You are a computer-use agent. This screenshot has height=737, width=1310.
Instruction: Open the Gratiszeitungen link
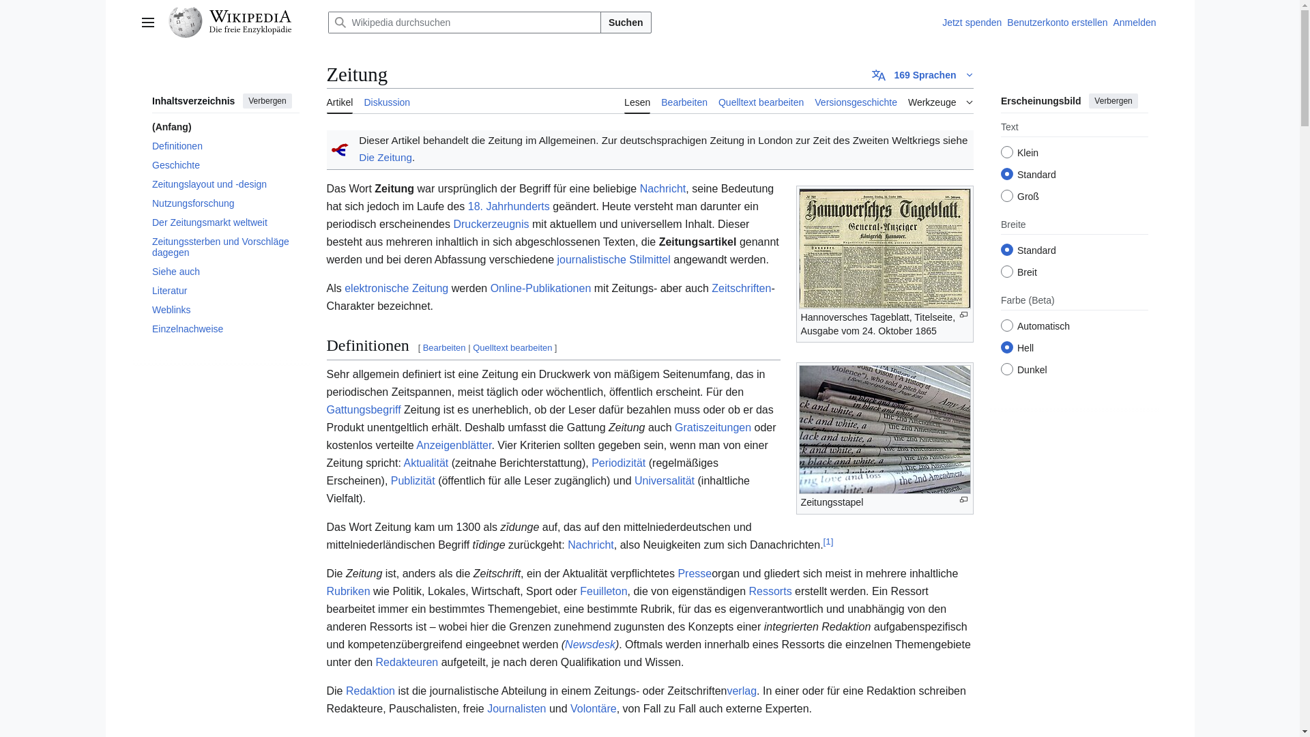[713, 428]
